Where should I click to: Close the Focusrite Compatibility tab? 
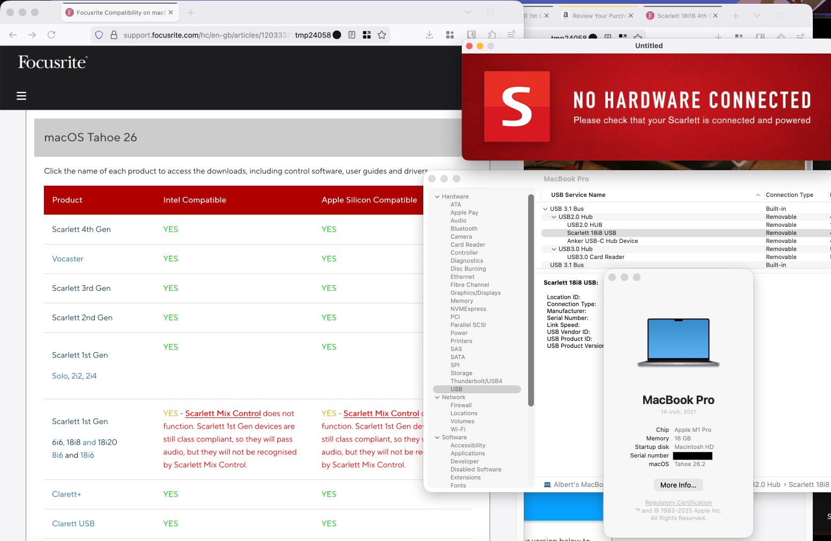[171, 12]
